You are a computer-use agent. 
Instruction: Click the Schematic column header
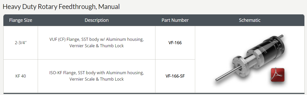tap(250, 20)
